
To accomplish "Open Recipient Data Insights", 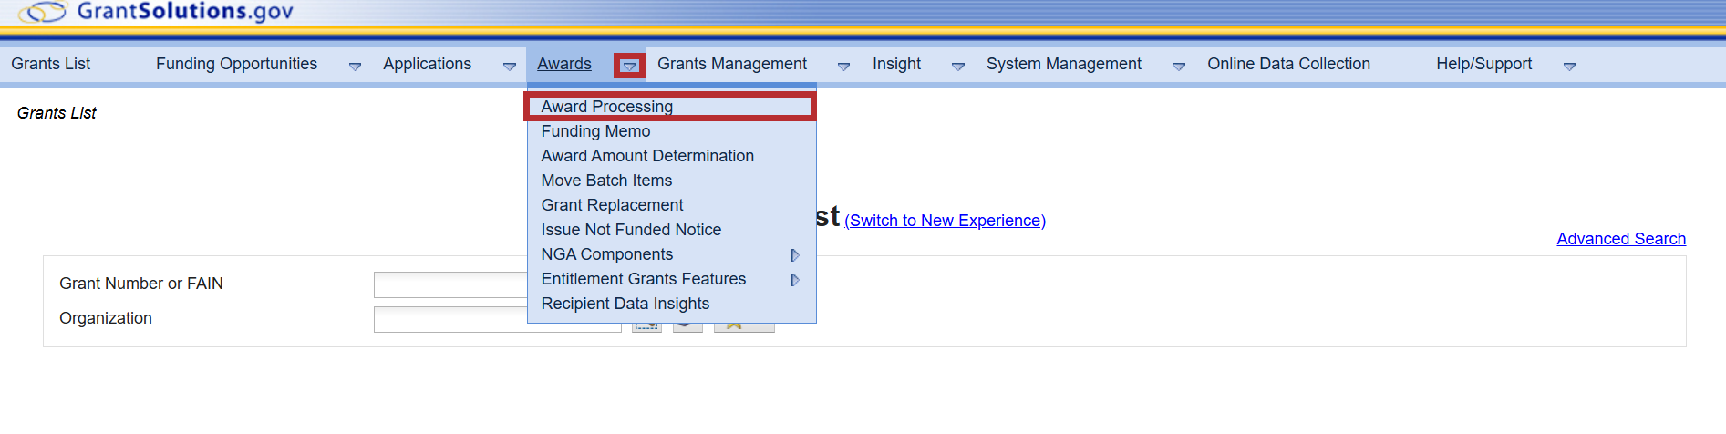I will coord(625,304).
